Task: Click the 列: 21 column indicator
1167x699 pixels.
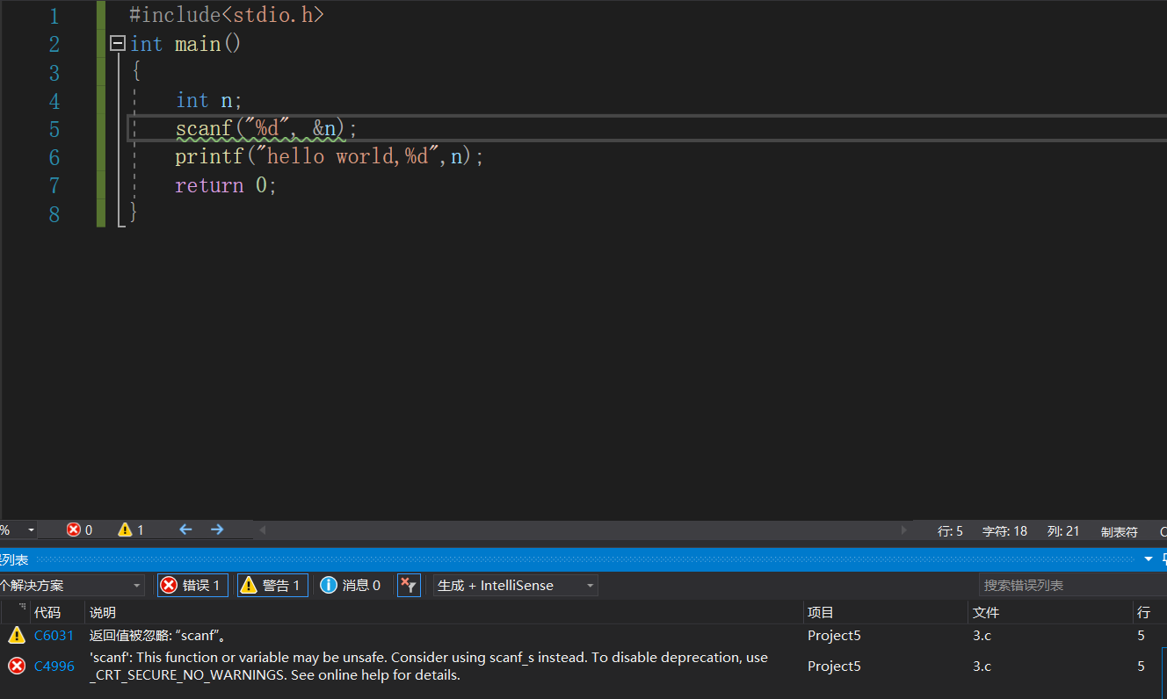Action: [x=1063, y=531]
